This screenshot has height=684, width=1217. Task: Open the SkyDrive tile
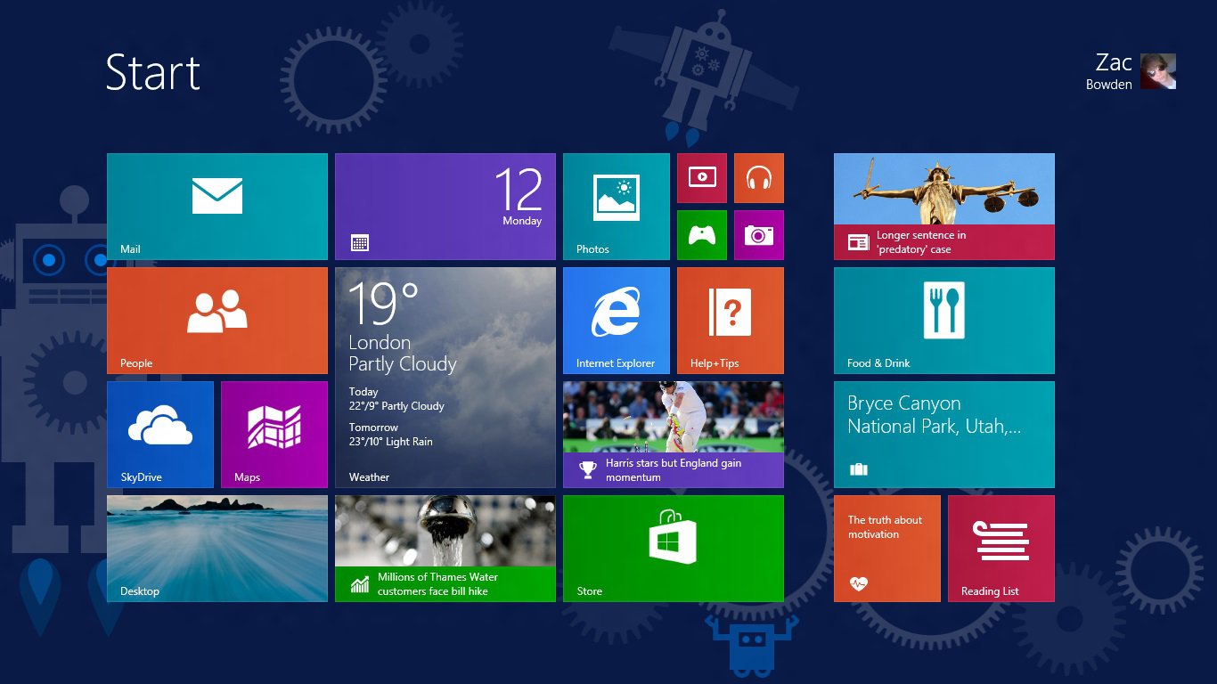(x=160, y=435)
